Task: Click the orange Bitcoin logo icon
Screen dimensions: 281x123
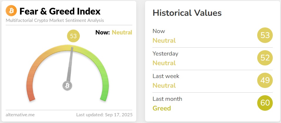Action: [11, 11]
